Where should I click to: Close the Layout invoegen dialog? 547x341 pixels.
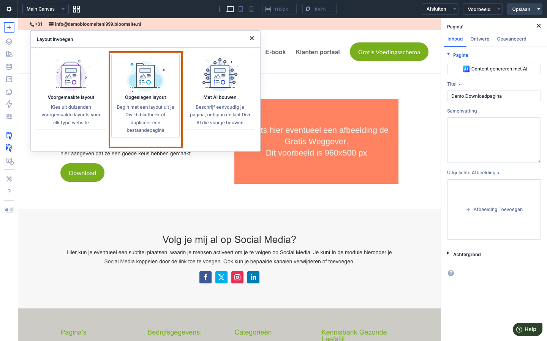[252, 38]
